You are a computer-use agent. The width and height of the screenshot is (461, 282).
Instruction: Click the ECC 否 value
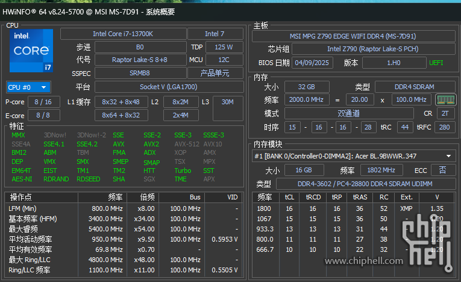pos(443,170)
